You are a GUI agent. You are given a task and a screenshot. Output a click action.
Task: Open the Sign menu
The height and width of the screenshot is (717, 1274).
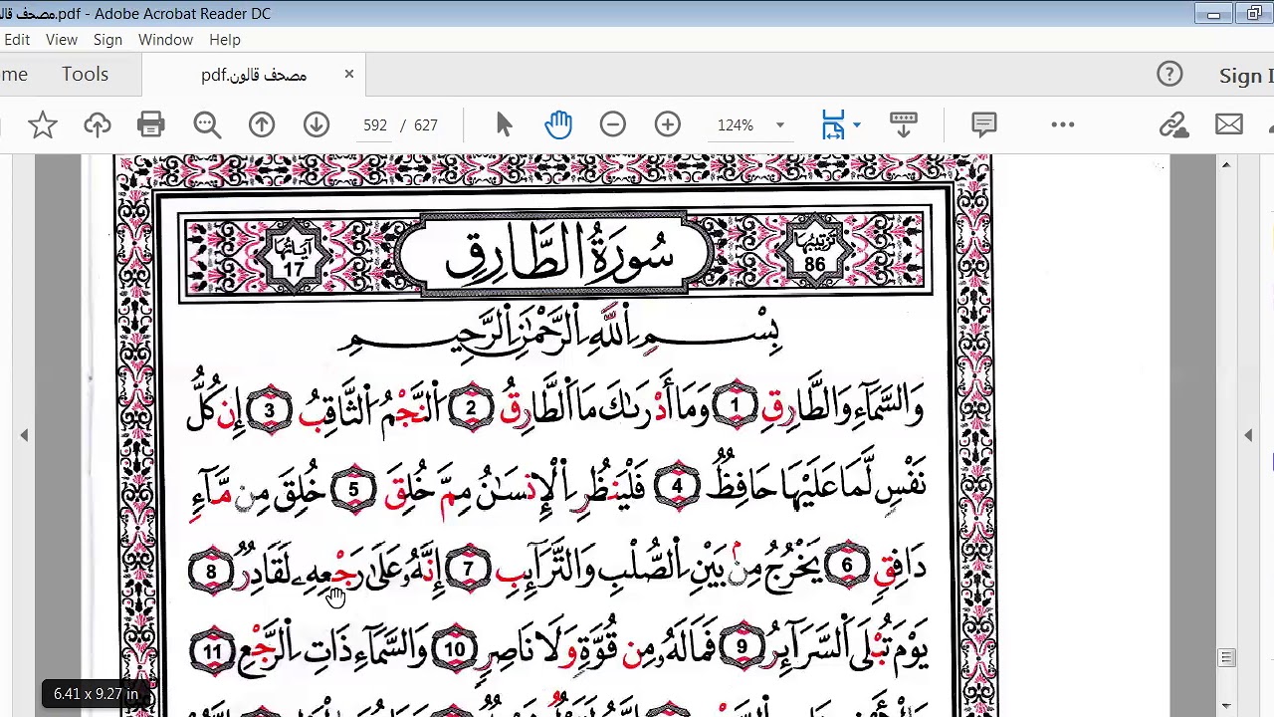107,40
